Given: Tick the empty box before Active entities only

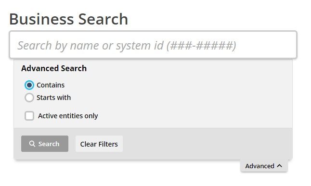Looking at the screenshot, I should (29, 116).
